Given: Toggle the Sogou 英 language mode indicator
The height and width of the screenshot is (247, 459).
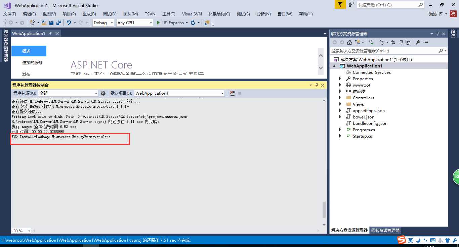Looking at the screenshot, I should (x=411, y=240).
